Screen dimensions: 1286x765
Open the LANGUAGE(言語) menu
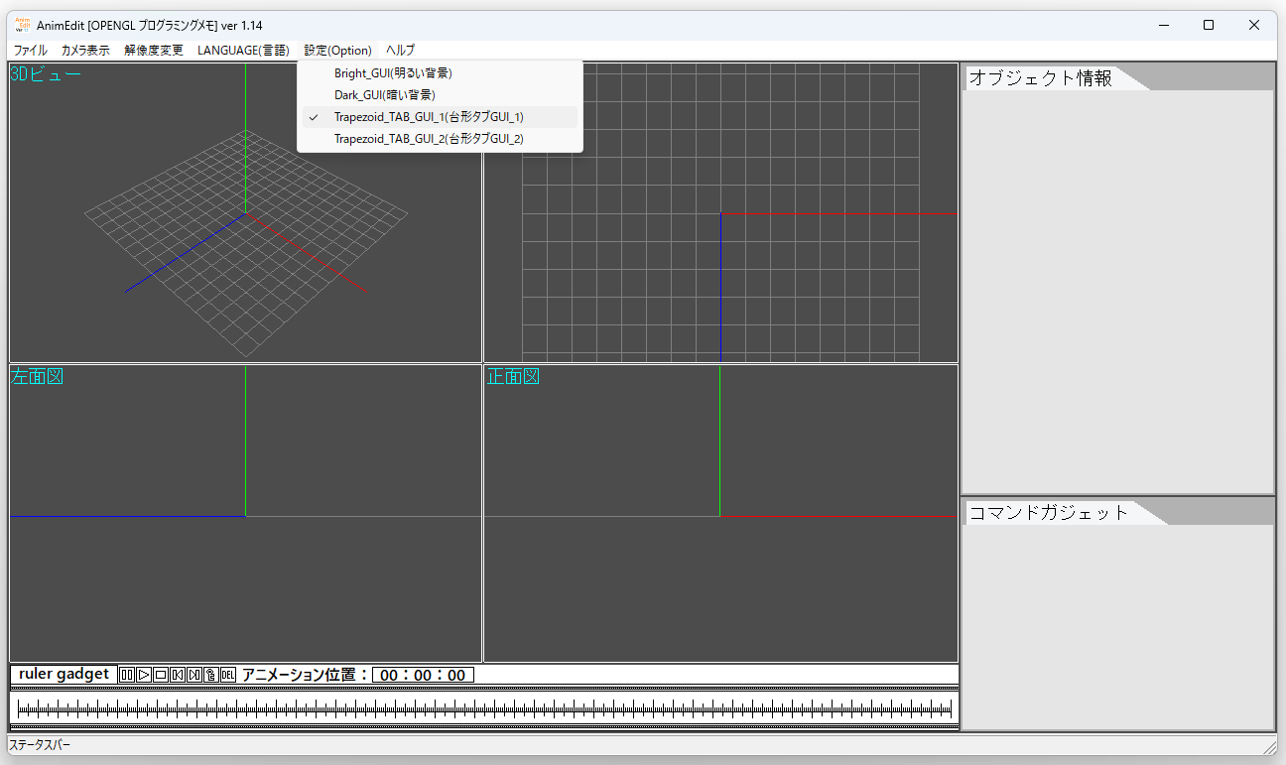coord(243,50)
